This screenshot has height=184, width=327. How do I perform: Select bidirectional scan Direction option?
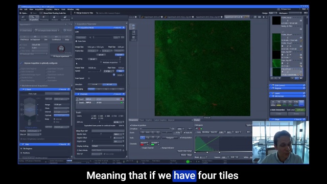[110, 84]
